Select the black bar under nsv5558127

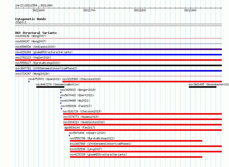tap(118, 65)
